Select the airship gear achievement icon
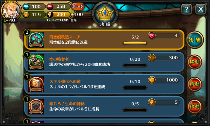This screenshot has height=126, width=210. pyautogui.click(x=36, y=40)
